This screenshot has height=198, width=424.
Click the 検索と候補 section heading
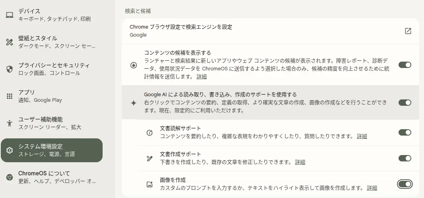coord(138,11)
